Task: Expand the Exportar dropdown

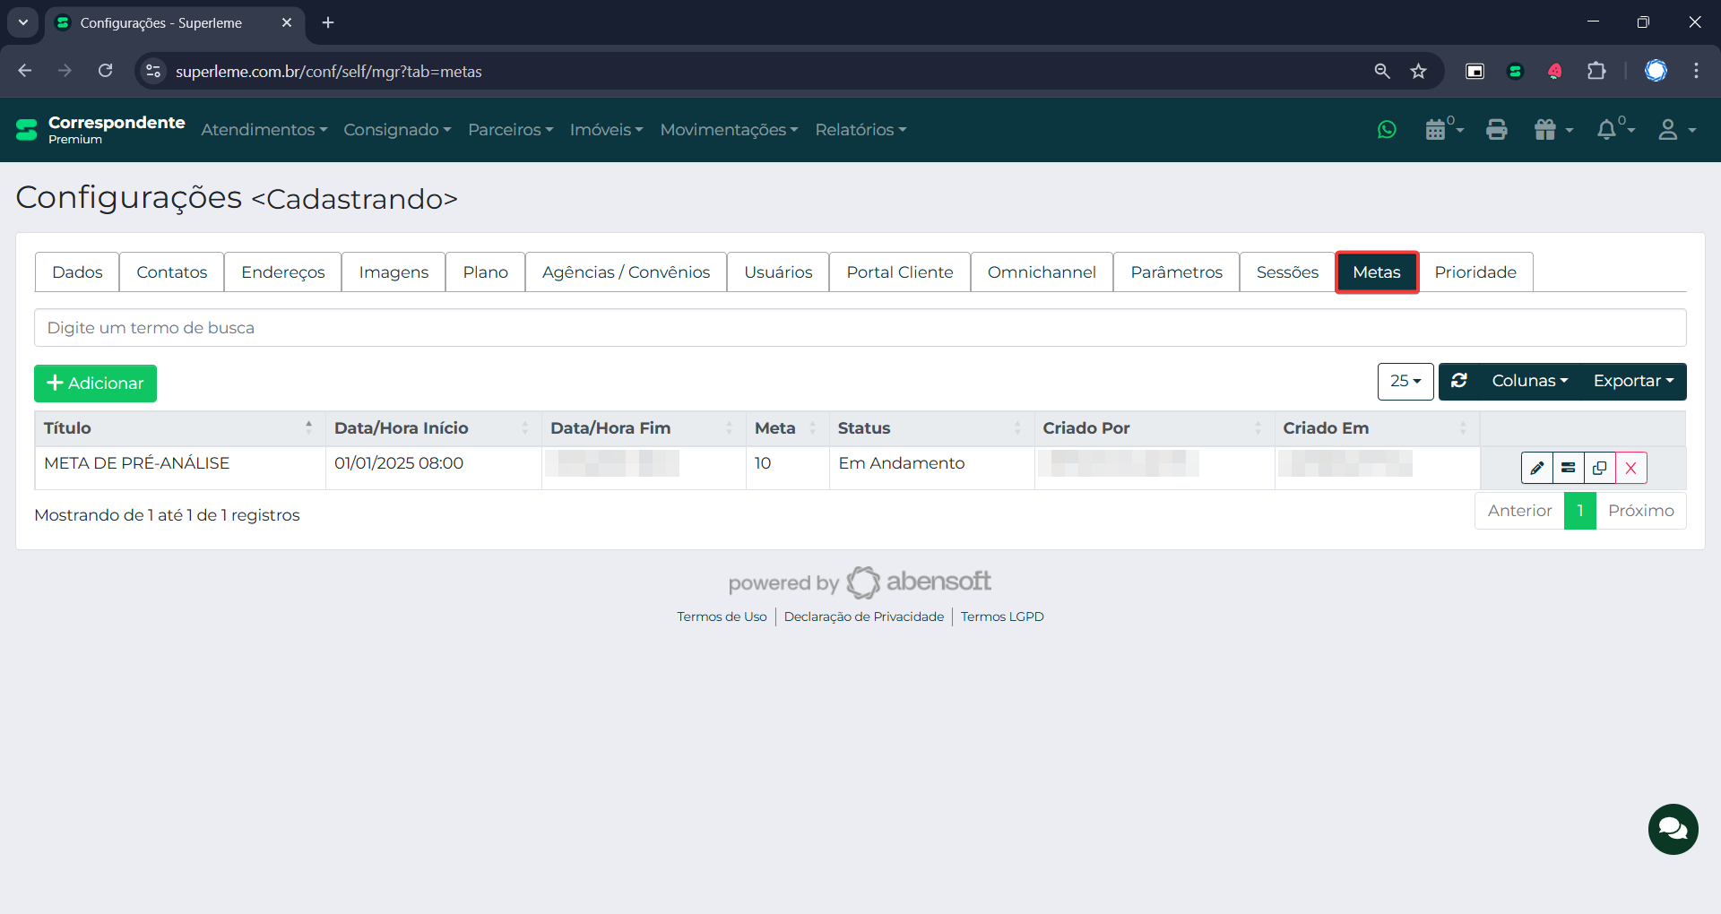Action: point(1633,381)
